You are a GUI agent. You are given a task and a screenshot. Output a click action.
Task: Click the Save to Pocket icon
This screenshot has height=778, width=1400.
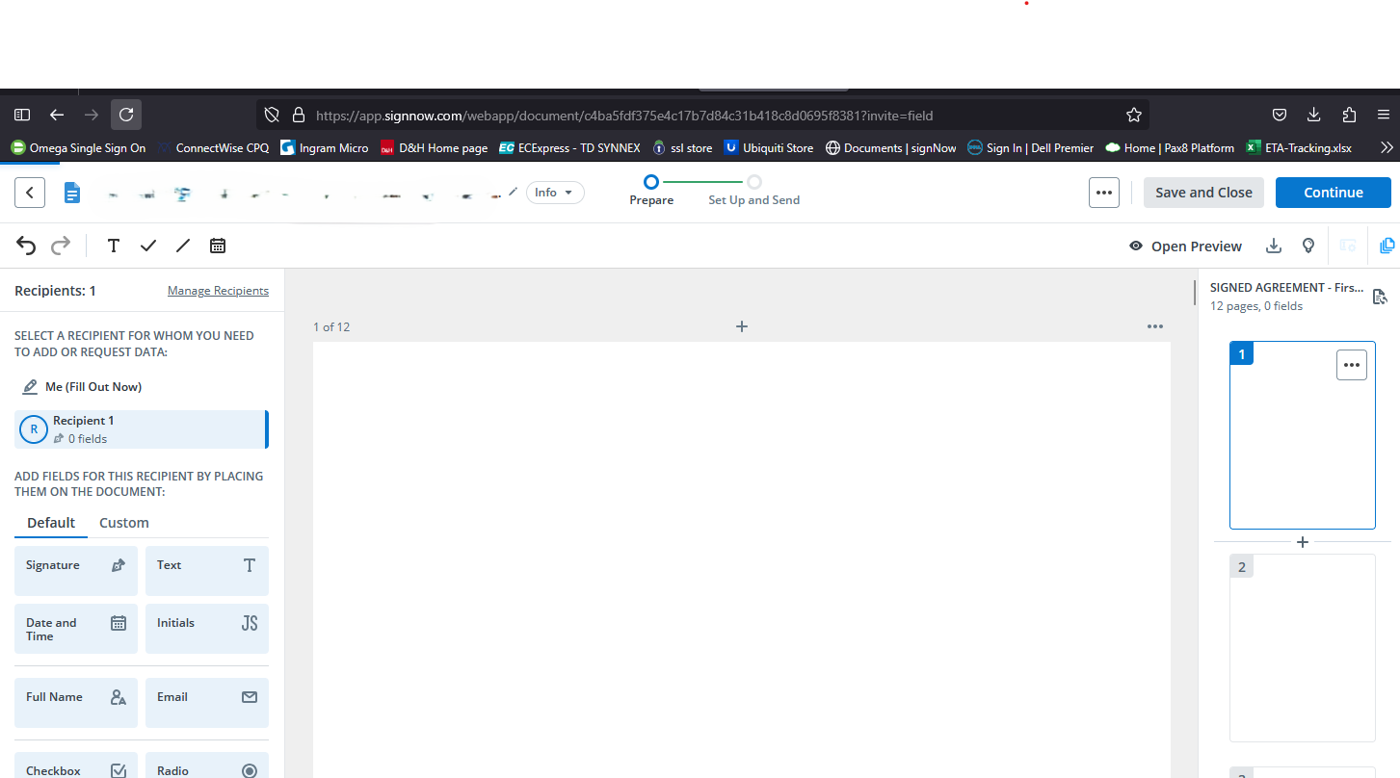(1280, 115)
